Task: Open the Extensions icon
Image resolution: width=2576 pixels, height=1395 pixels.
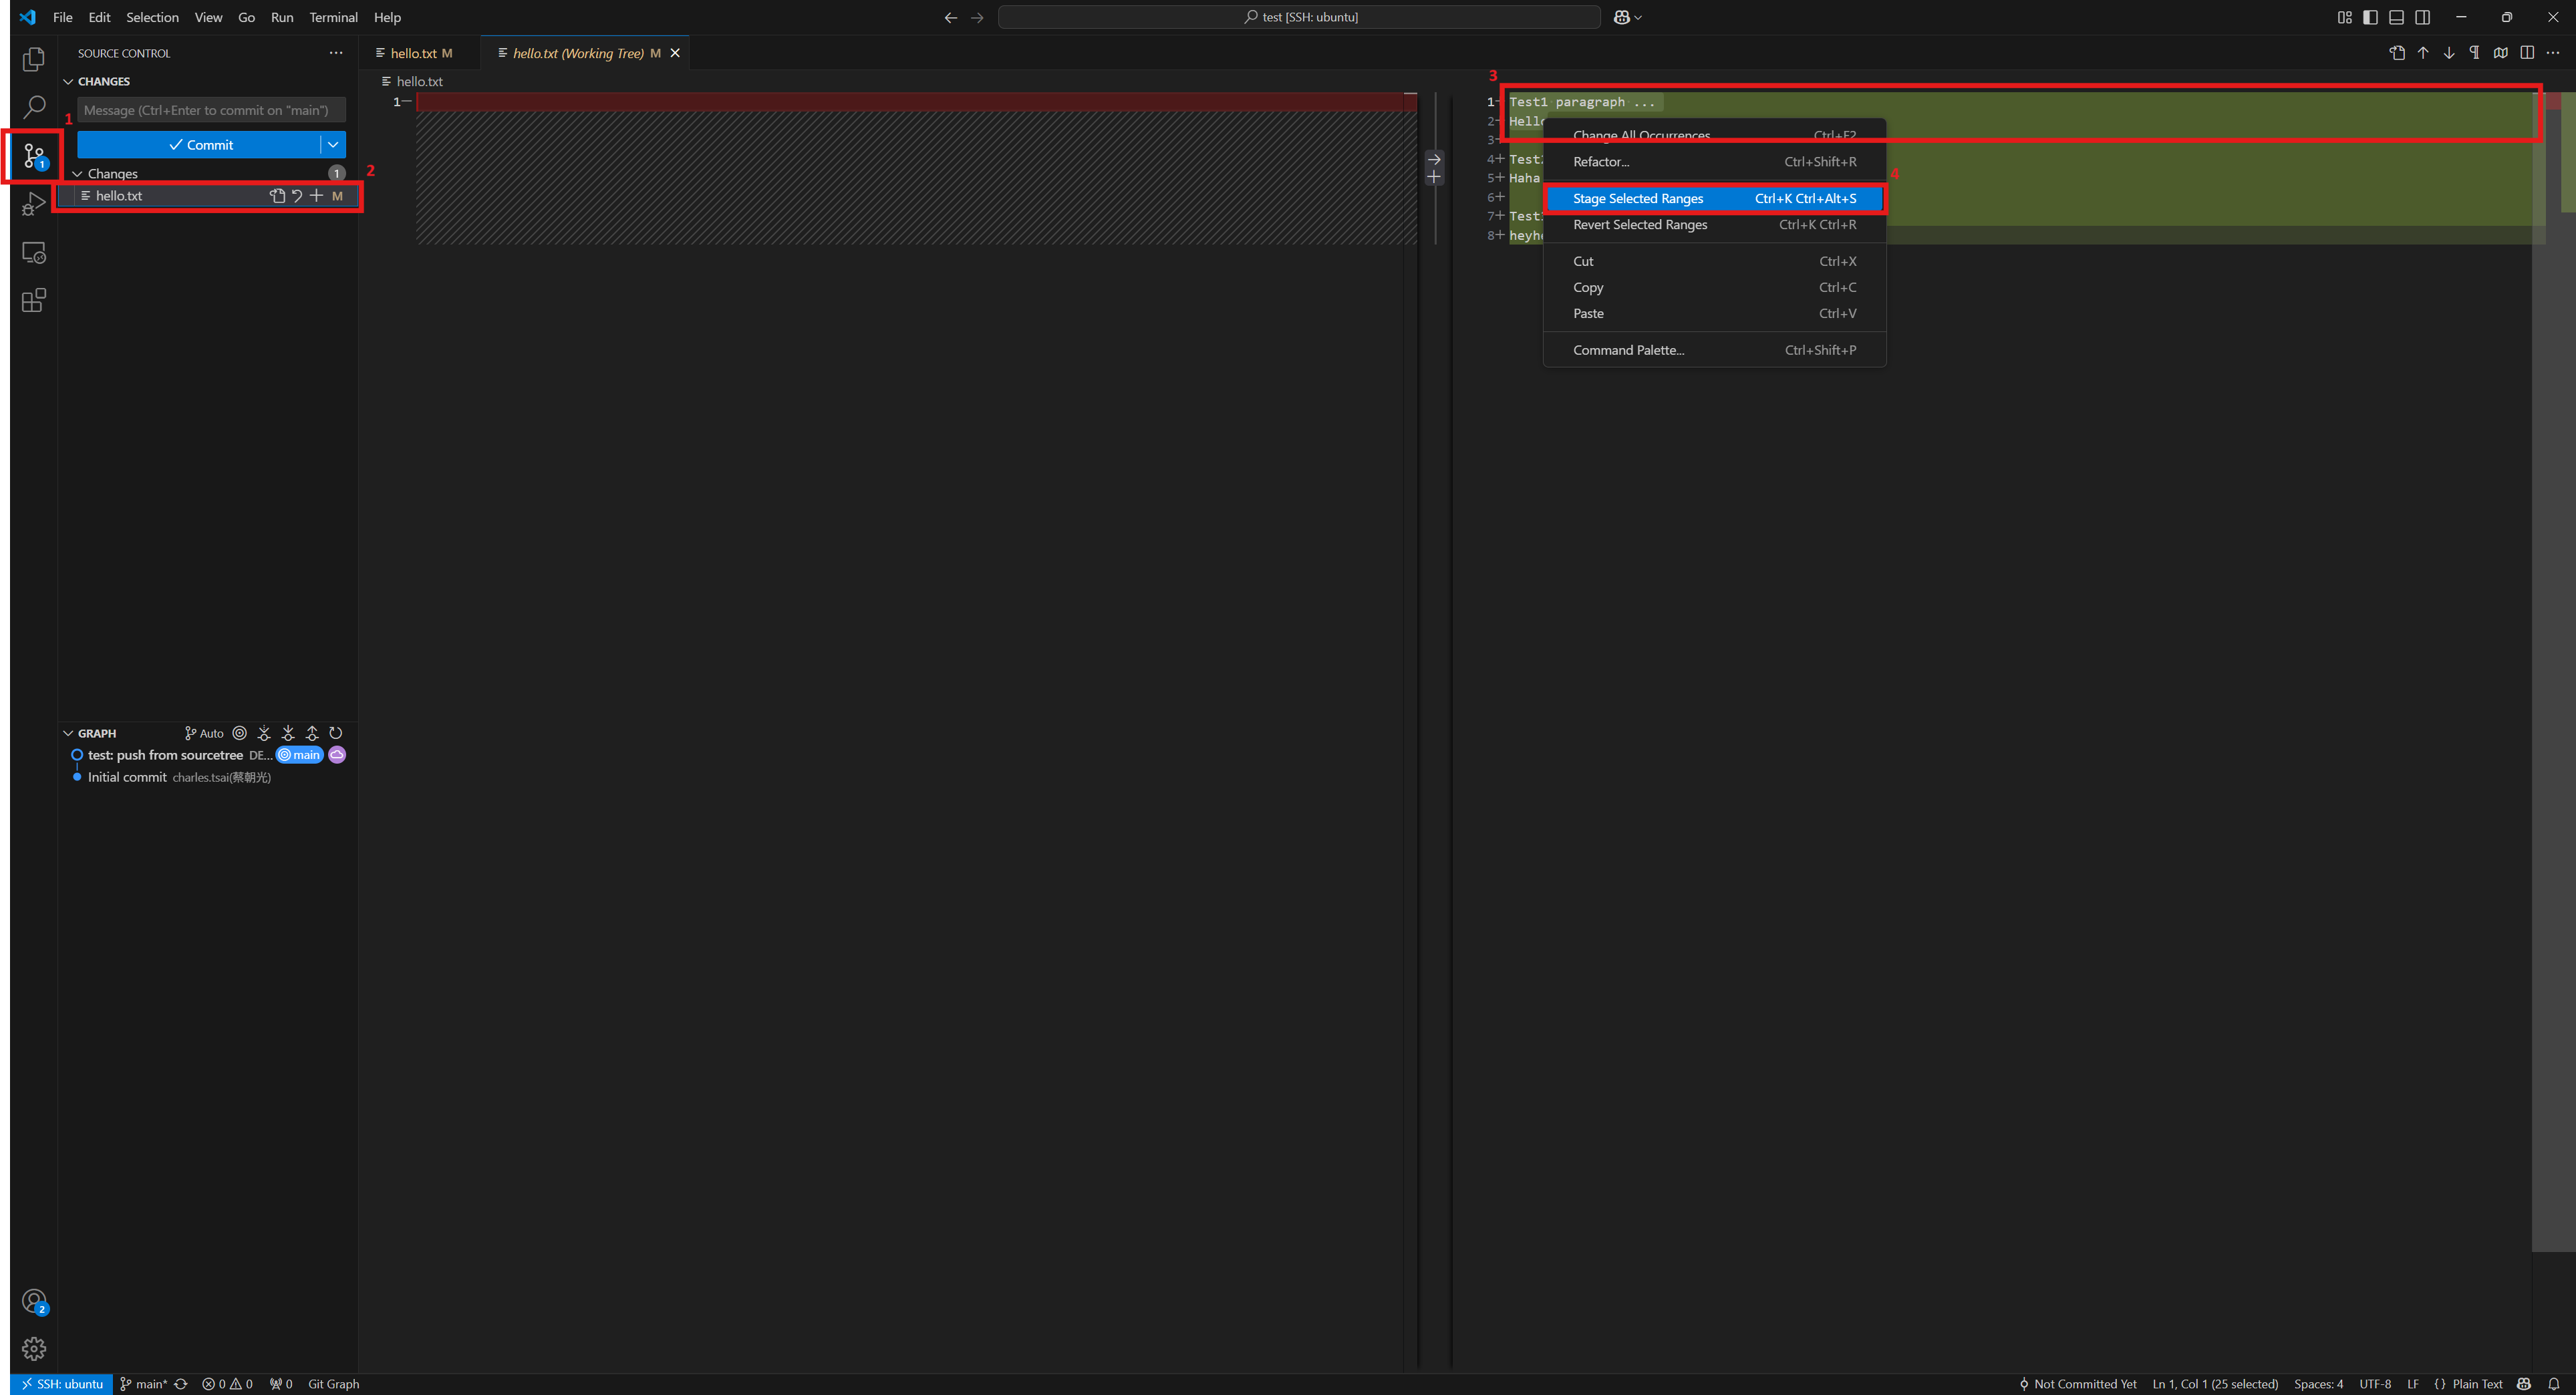Action: pos(34,300)
